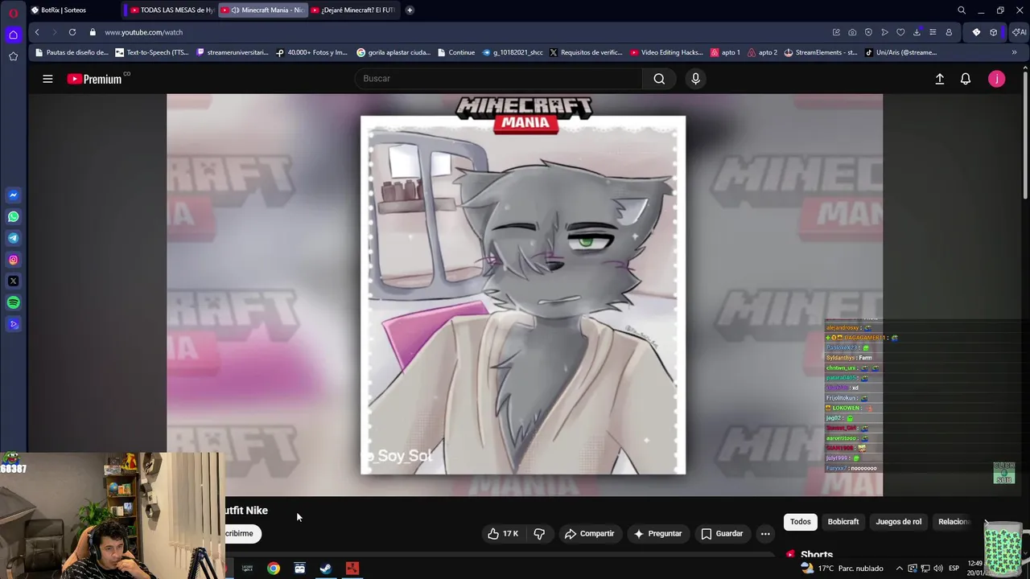Open WhatsApp in Opera sidebar
The image size is (1030, 579).
click(x=13, y=216)
